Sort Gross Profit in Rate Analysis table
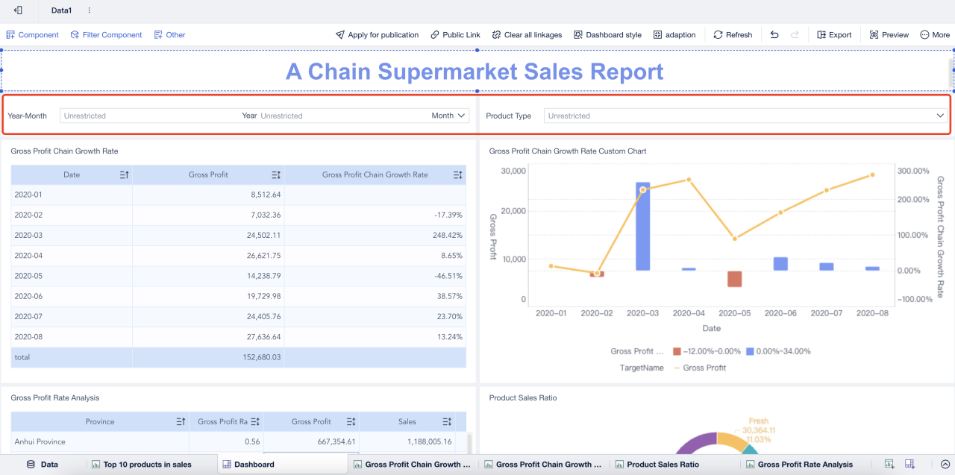Viewport: 955px width, 475px height. (x=350, y=422)
